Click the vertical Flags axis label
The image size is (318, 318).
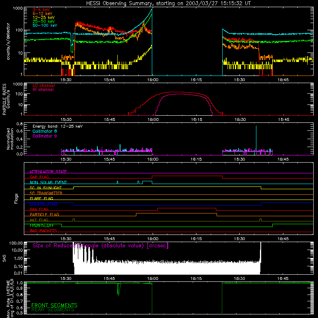pos(16,198)
